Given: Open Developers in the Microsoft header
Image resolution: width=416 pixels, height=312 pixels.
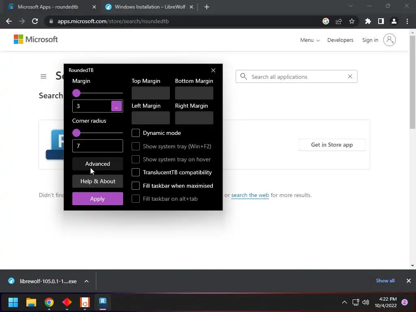Looking at the screenshot, I should point(340,40).
